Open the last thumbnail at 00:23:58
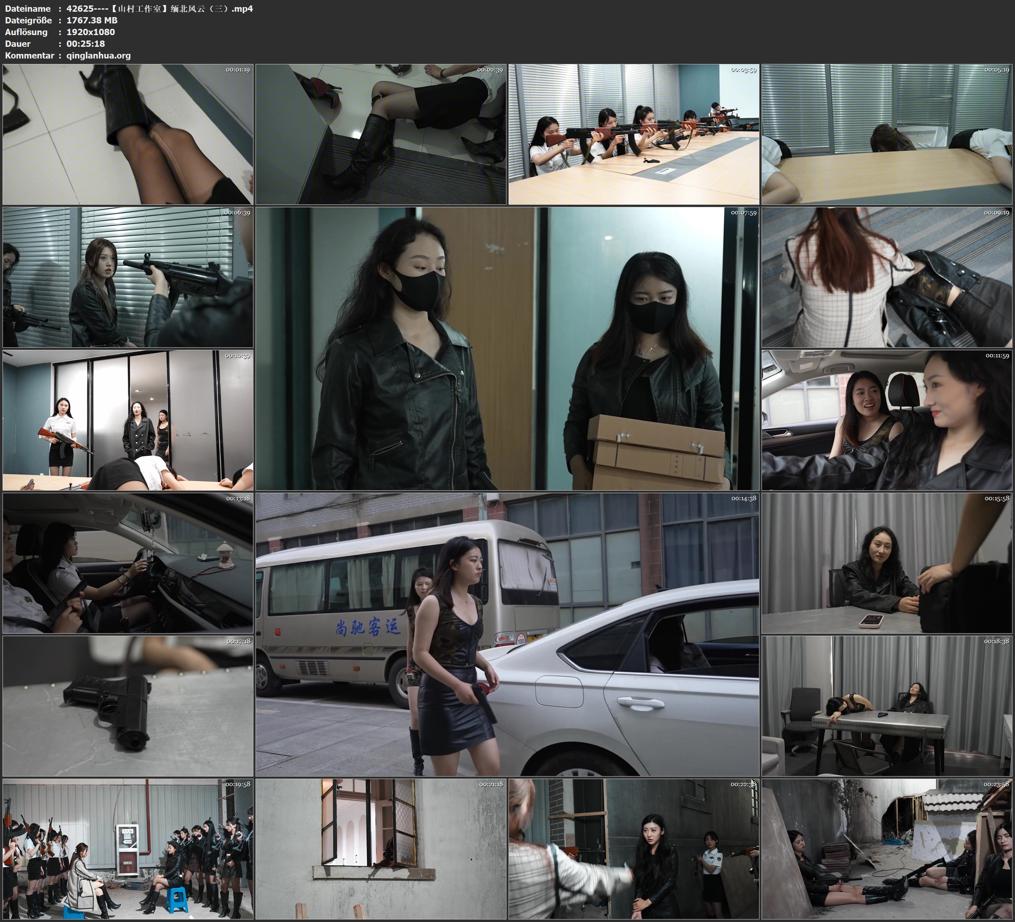 (887, 848)
